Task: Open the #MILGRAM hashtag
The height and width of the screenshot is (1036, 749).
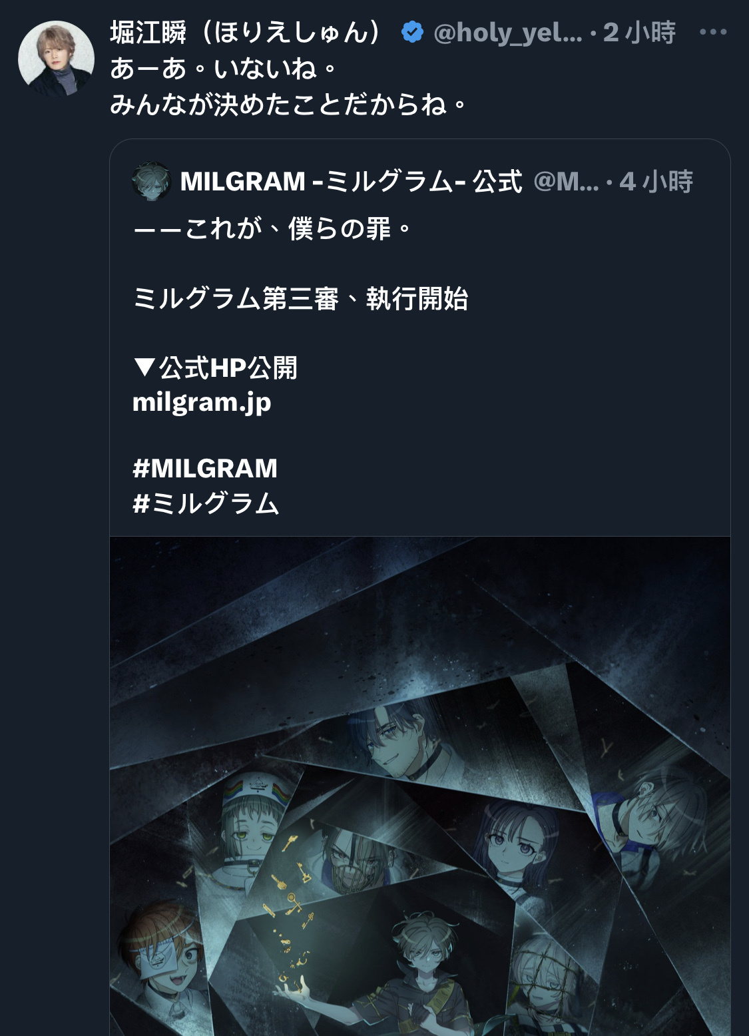Action: point(205,468)
